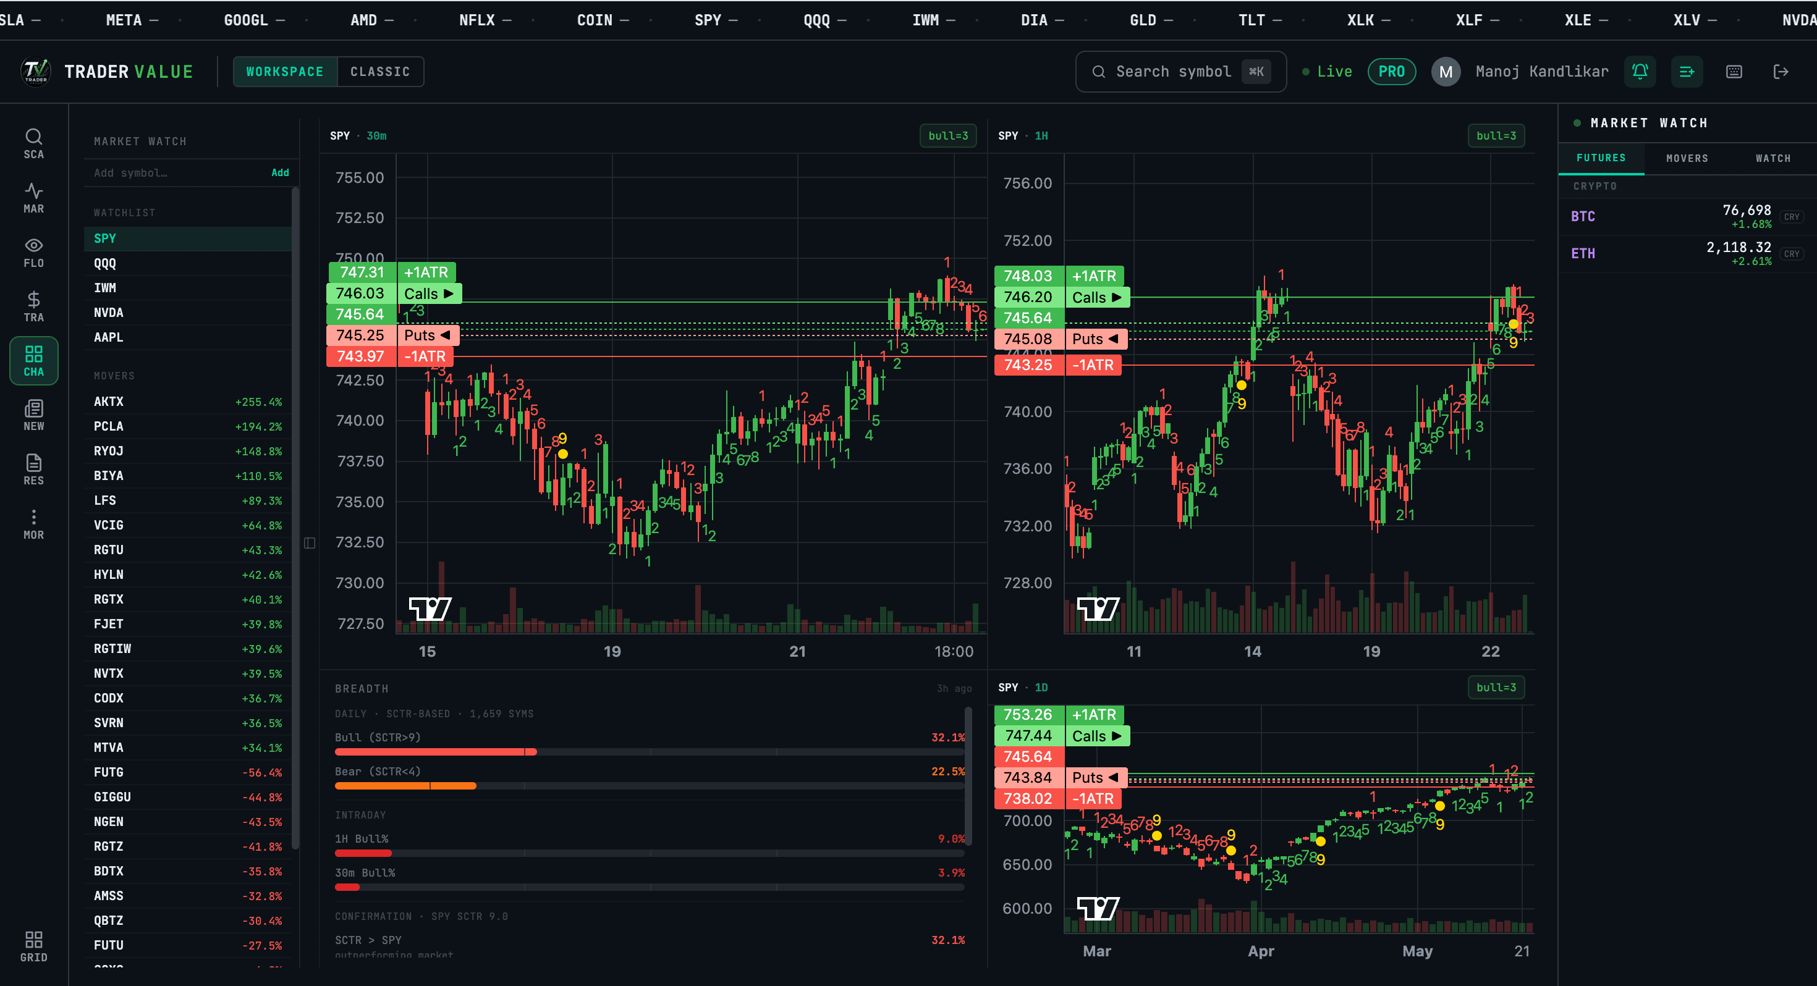Select the FUTURES tab
This screenshot has width=1817, height=986.
[1601, 158]
